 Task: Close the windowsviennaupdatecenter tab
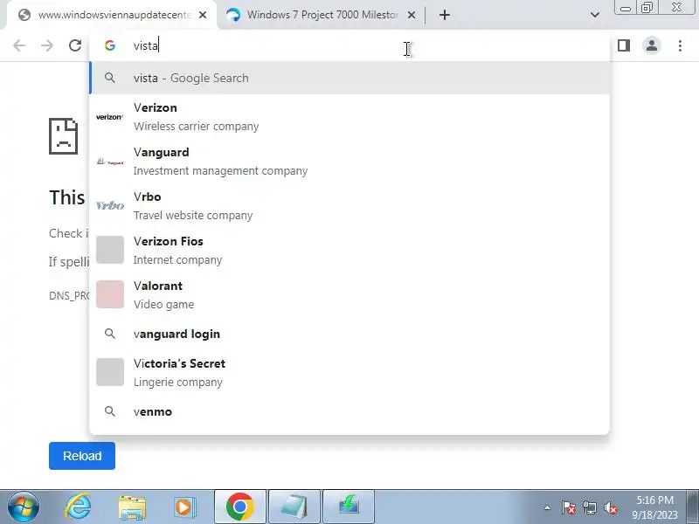point(203,15)
